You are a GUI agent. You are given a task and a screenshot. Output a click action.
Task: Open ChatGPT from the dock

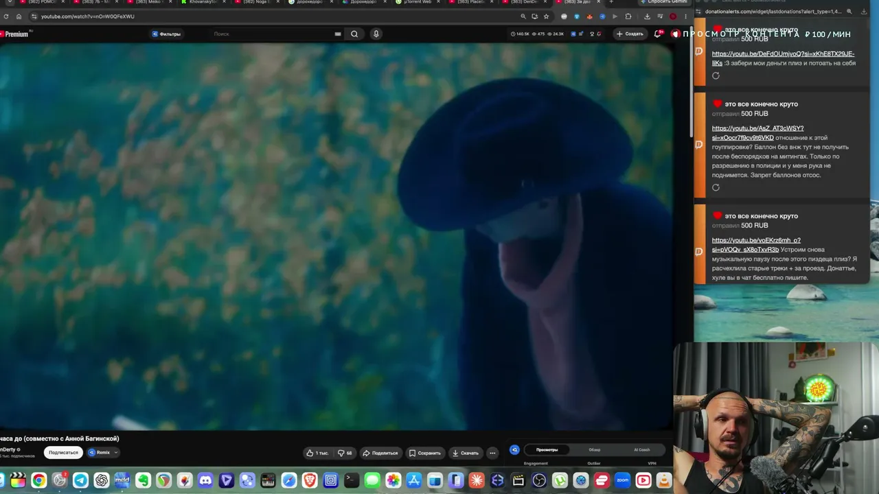(102, 480)
